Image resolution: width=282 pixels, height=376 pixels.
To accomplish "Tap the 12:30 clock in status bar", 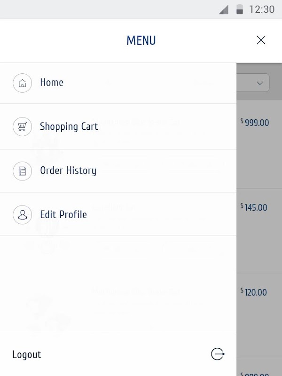I will (261, 9).
